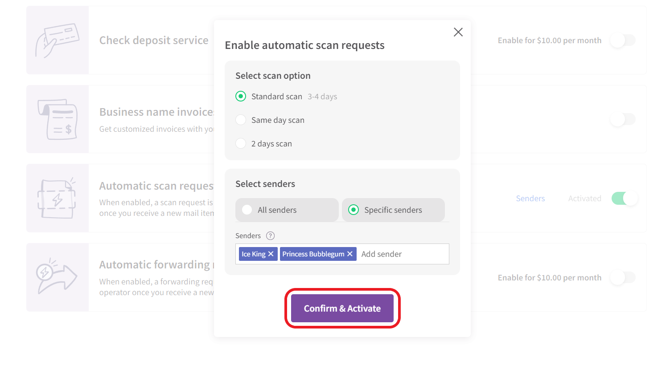Focus the Add sender input field
The image size is (670, 365).
(x=403, y=254)
